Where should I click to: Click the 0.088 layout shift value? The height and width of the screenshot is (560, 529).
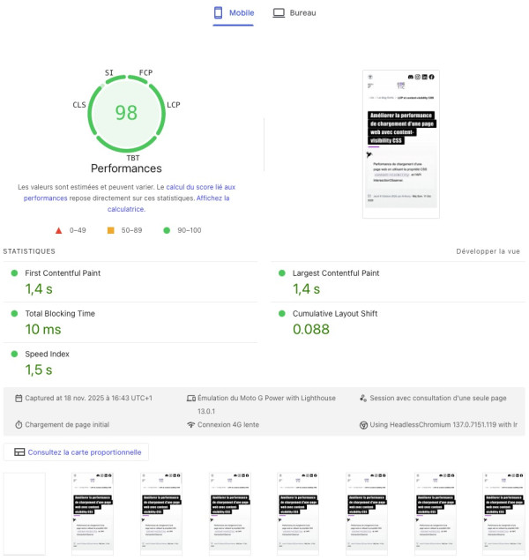(x=311, y=329)
